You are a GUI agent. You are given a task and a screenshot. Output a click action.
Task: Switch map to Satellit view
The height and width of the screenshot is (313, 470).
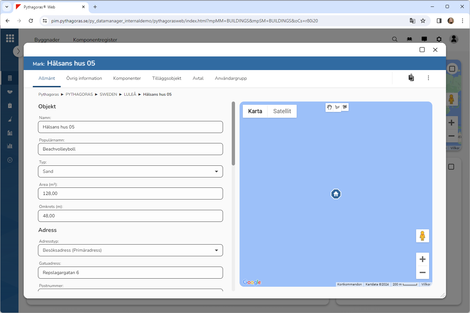point(282,111)
